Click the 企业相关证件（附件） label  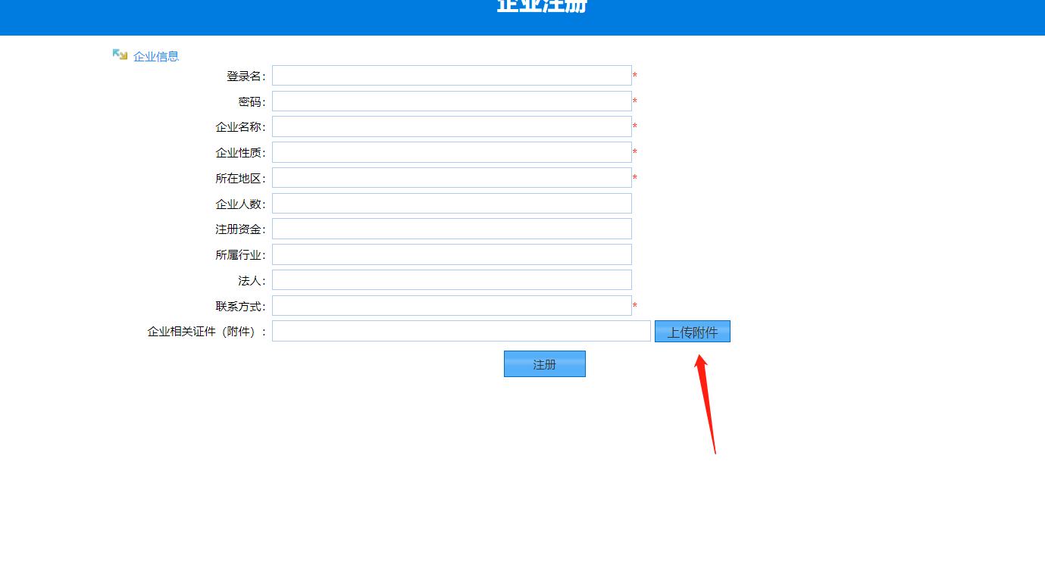tap(207, 332)
